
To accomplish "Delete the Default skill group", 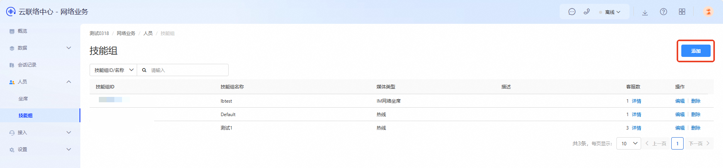I will 696,115.
